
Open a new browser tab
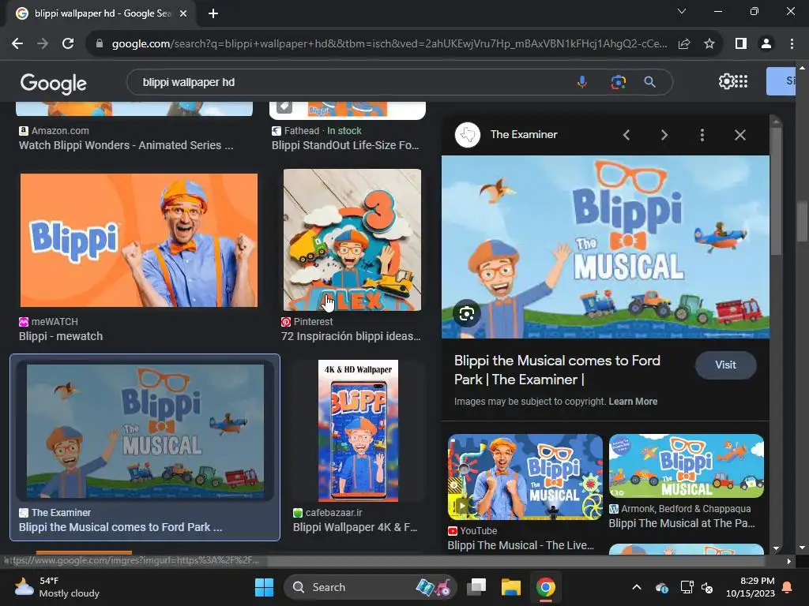pos(213,13)
